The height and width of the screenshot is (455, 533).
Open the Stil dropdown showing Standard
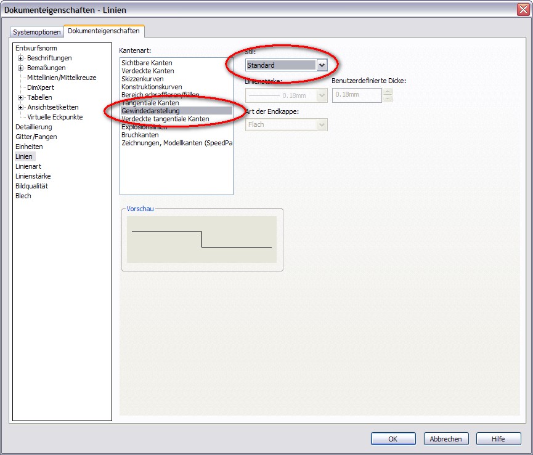point(286,65)
